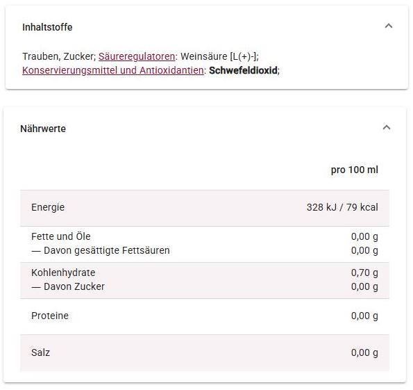413x390 pixels.
Task: Click the Nährwerte section heading
Action: (43, 129)
